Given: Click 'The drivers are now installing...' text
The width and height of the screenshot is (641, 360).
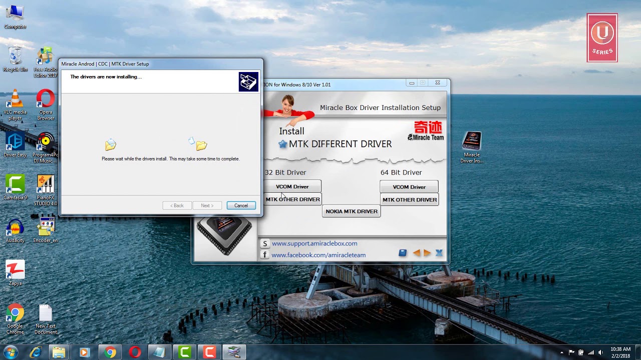Looking at the screenshot, I should click(x=106, y=77).
